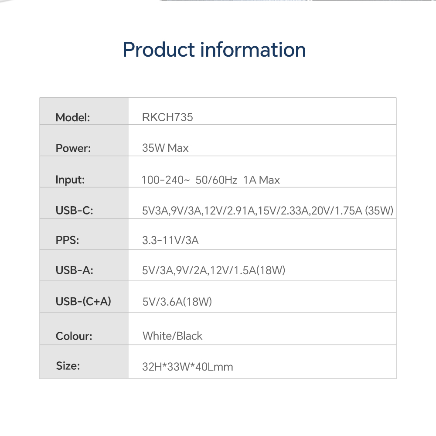Viewport: 436px width, 436px height.
Task: Select the 5V/3.6A(18W) value
Action: coord(177,301)
